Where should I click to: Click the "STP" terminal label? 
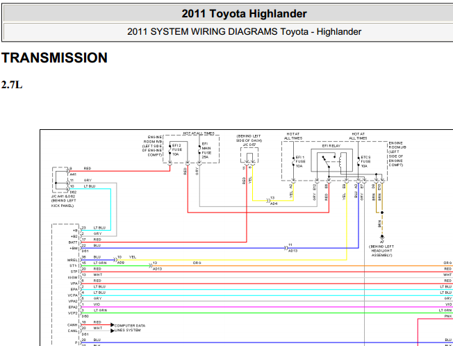(74, 272)
